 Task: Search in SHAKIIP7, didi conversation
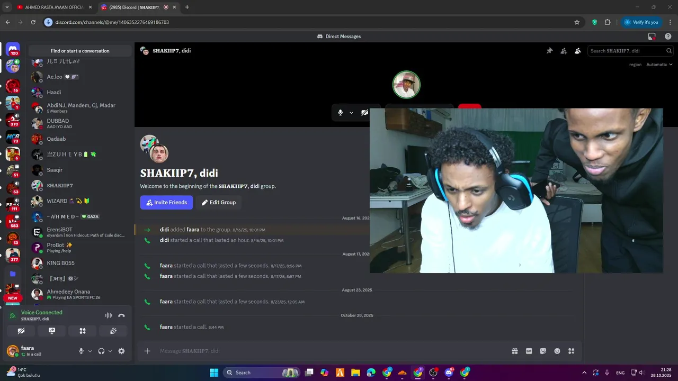pyautogui.click(x=630, y=51)
